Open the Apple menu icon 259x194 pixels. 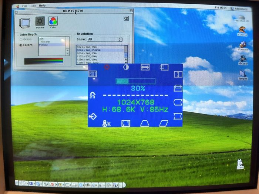18,6
